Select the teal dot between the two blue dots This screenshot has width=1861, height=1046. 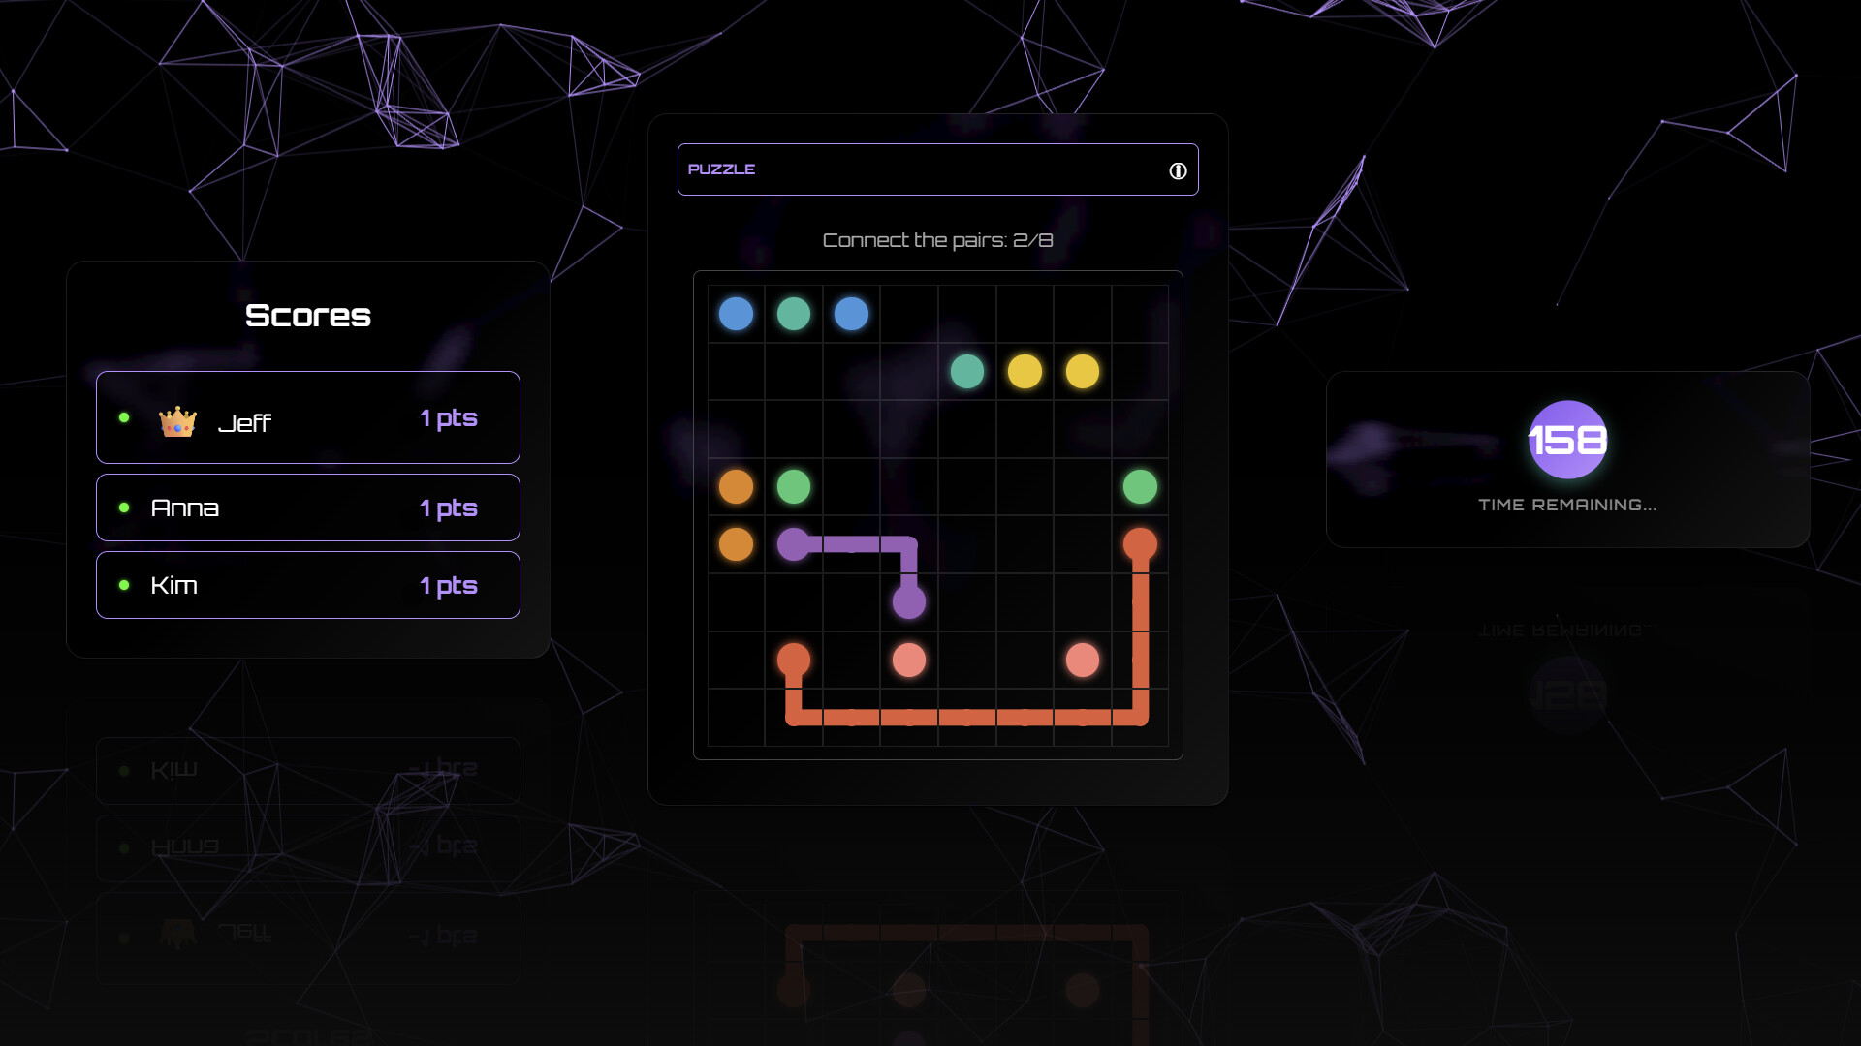pos(794,314)
